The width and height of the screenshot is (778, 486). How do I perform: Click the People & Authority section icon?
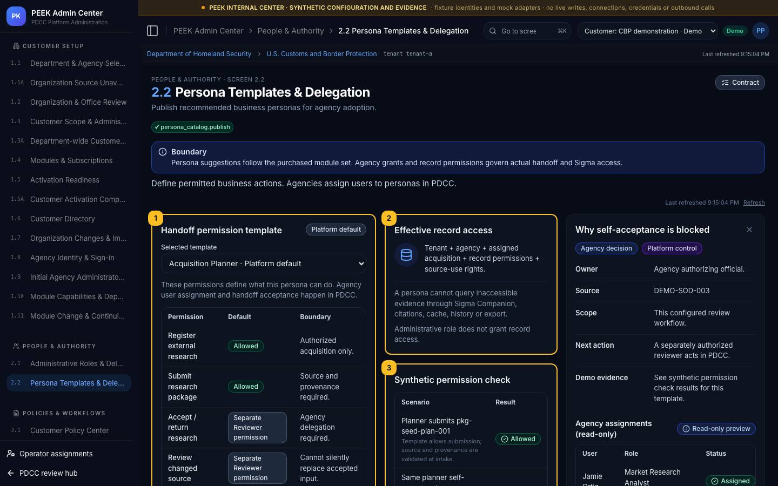point(16,346)
